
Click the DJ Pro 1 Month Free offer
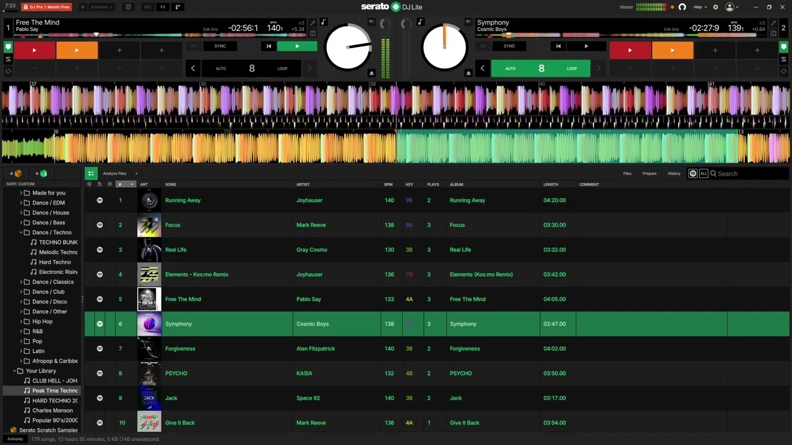[x=46, y=7]
